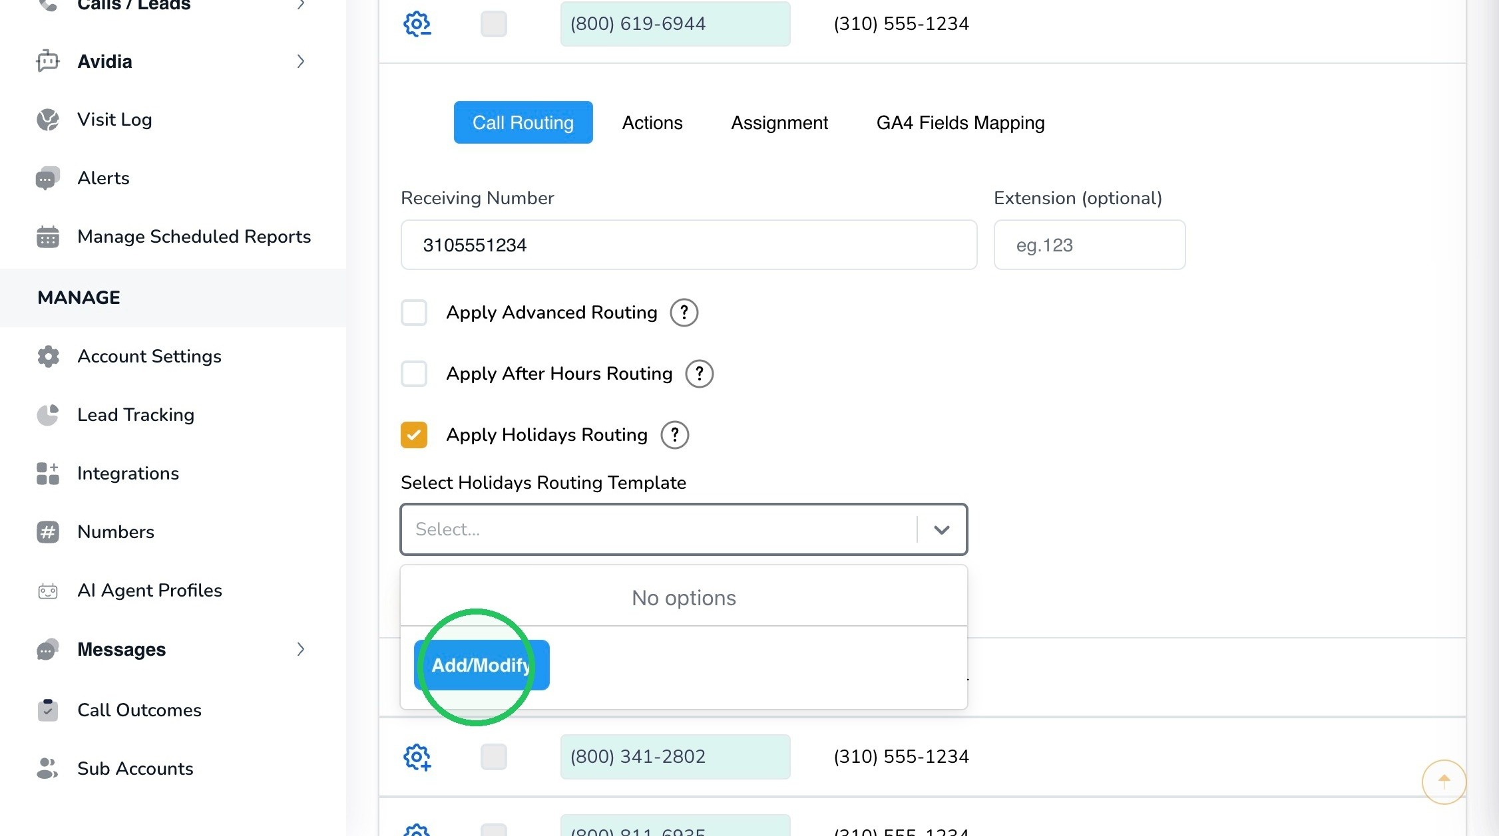Go to Lead Tracking page
This screenshot has width=1499, height=836.
(x=136, y=415)
